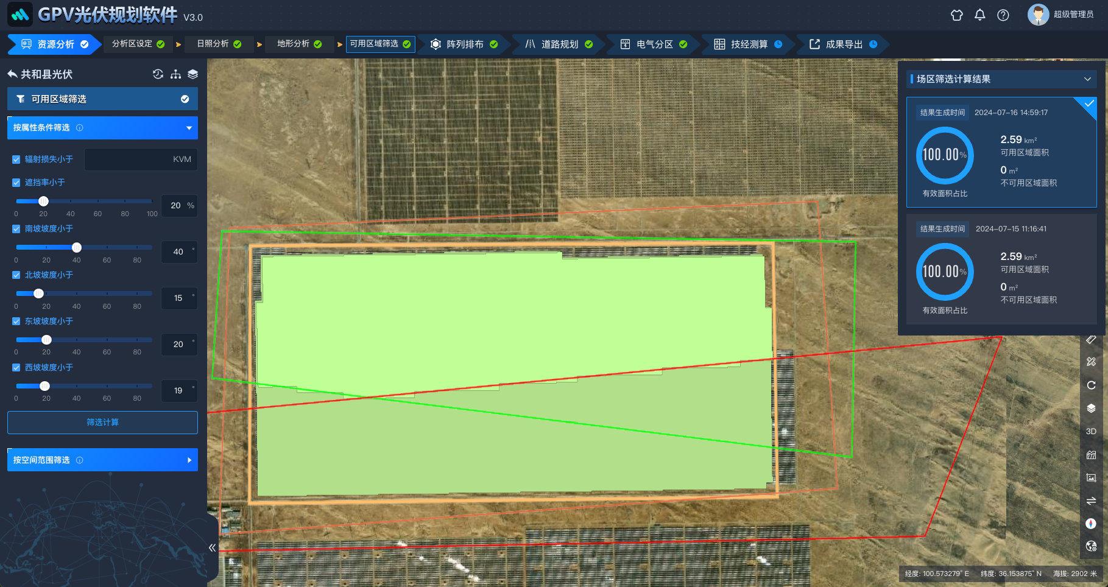Image resolution: width=1108 pixels, height=587 pixels.
Task: Collapse the 场区筛选计算结果 panel
Action: [1087, 79]
